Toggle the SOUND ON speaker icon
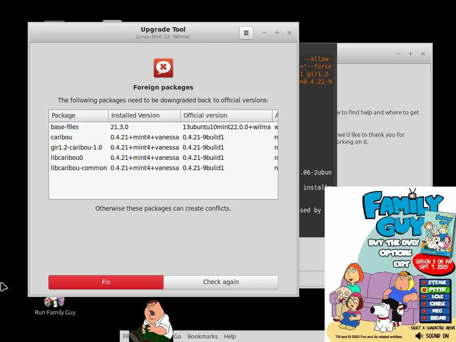This screenshot has width=456, height=342. click(419, 336)
